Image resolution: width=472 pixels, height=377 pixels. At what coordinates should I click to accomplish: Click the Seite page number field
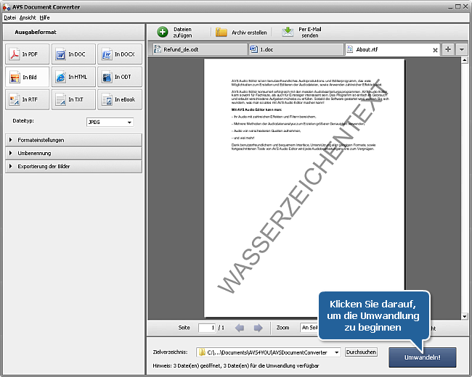coord(207,328)
